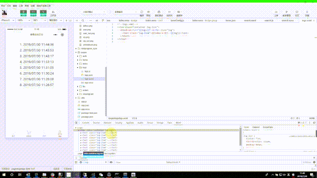Open the Console devtools tab

pos(86,123)
